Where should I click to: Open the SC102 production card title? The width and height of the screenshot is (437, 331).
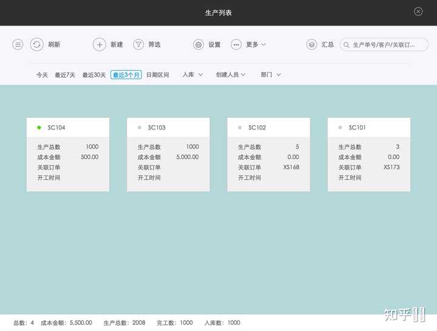[x=257, y=128]
